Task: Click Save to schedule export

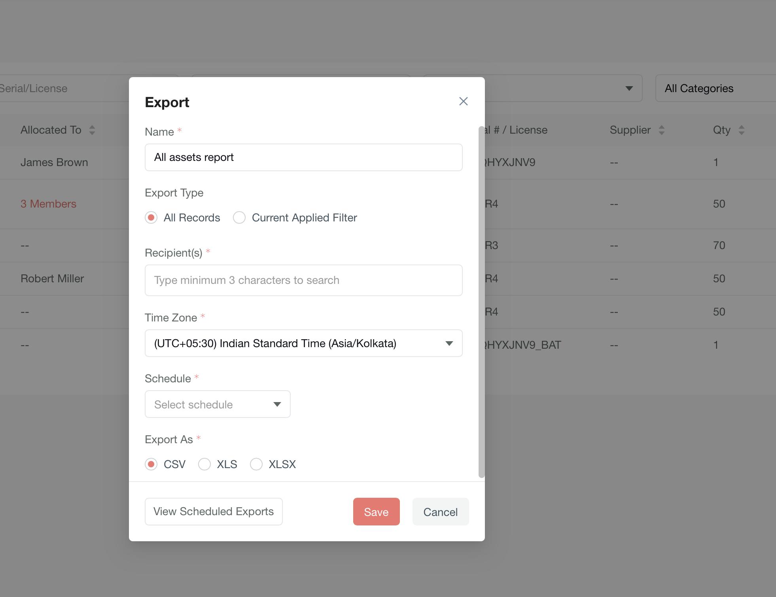Action: (x=376, y=512)
